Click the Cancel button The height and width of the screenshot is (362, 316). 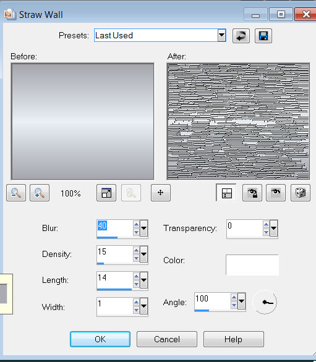167,339
